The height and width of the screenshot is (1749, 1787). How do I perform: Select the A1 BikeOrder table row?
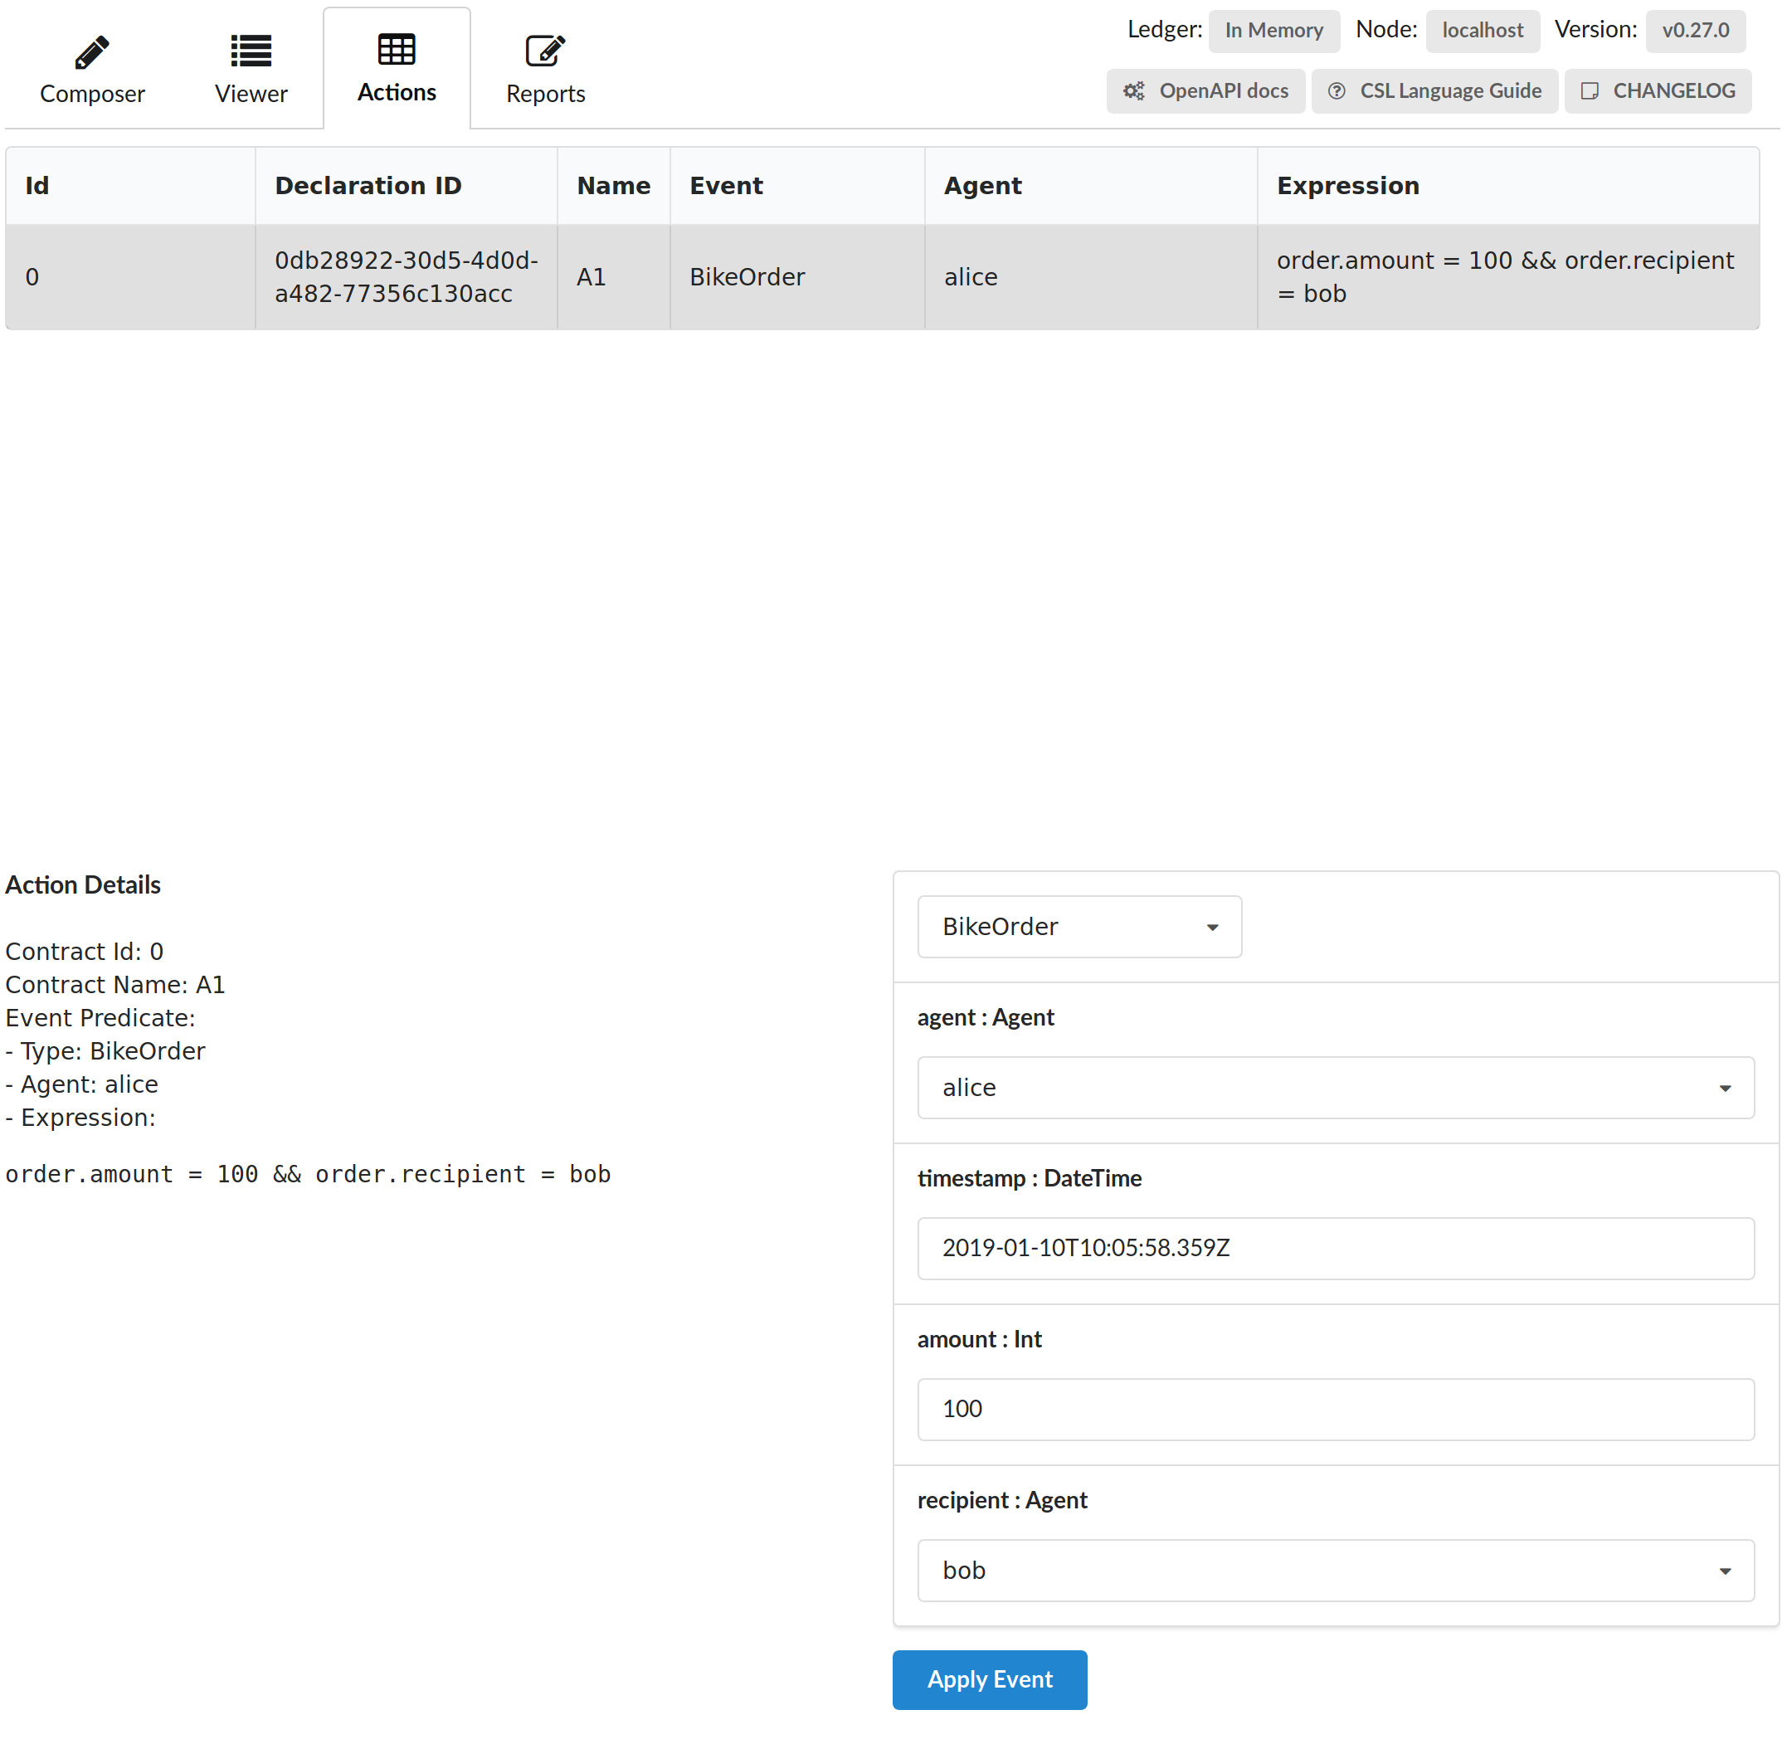coord(882,276)
